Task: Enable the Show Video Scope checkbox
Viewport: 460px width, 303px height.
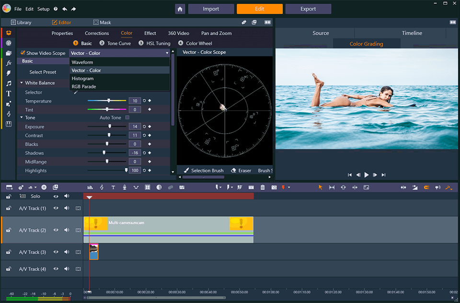Action: (23, 53)
